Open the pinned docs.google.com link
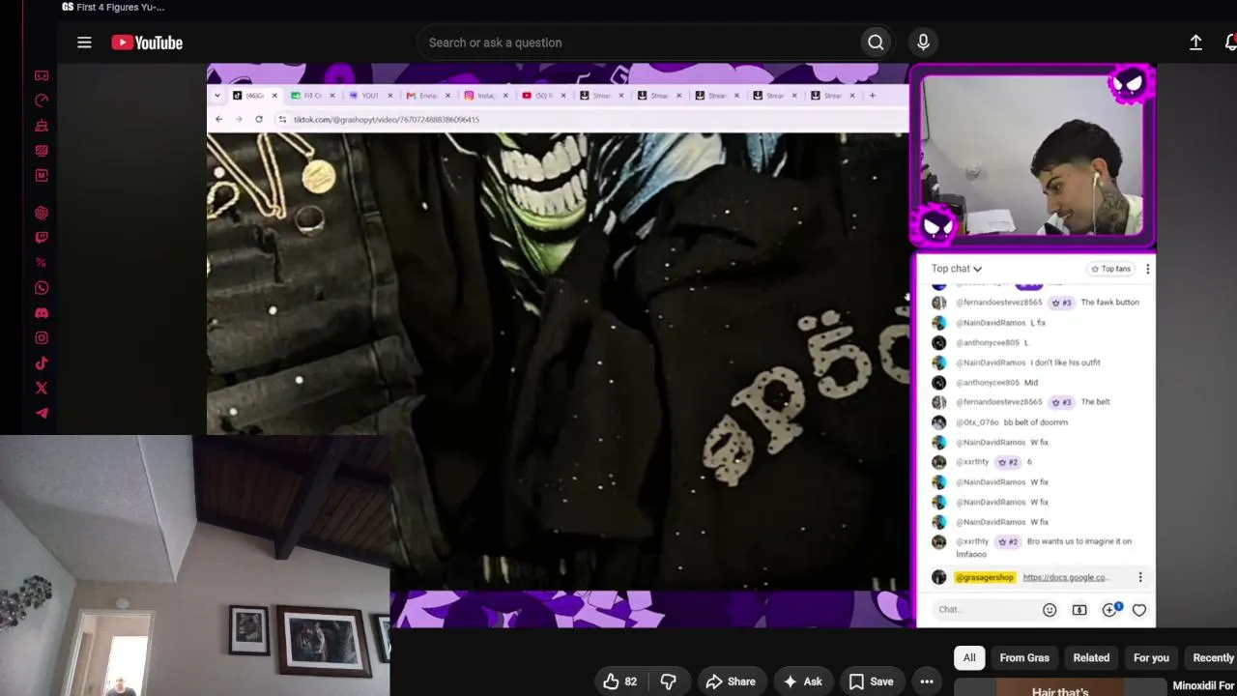The width and height of the screenshot is (1237, 696). (x=1065, y=578)
